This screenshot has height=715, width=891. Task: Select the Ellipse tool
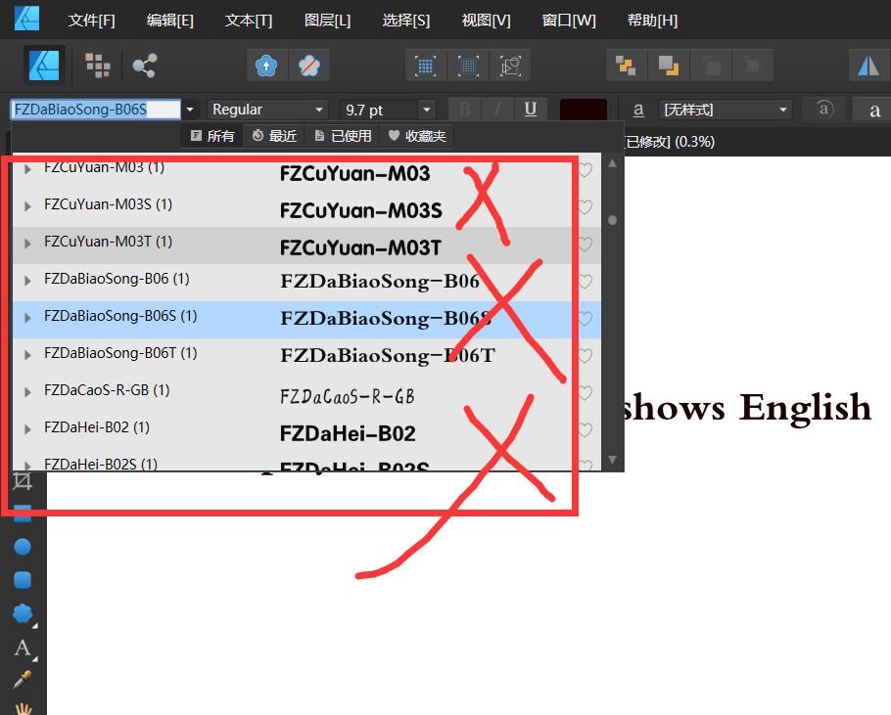(23, 547)
